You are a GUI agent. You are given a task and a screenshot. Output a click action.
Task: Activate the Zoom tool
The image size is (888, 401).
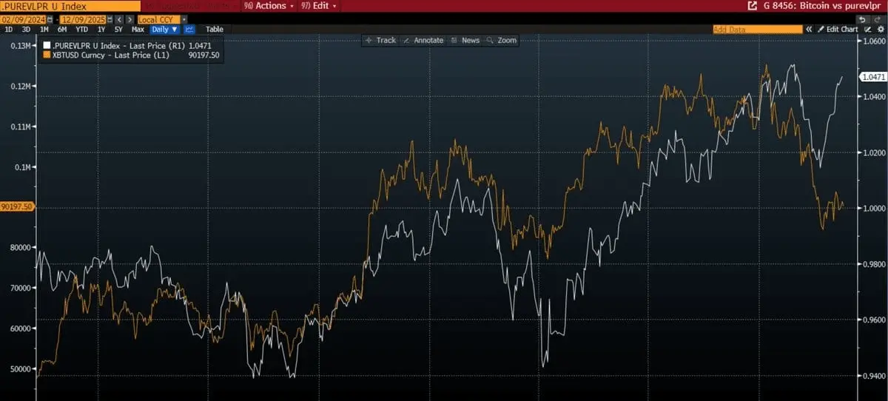[502, 40]
